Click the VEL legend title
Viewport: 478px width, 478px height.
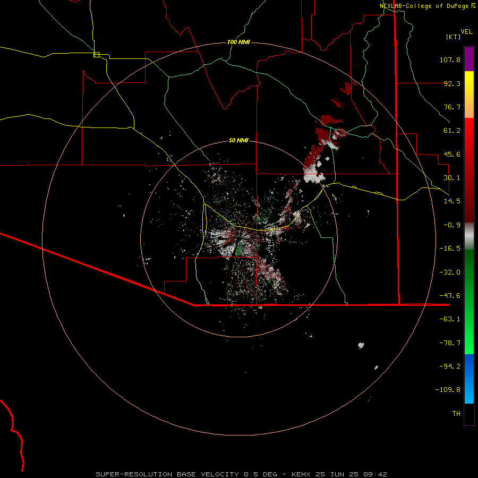coord(466,32)
